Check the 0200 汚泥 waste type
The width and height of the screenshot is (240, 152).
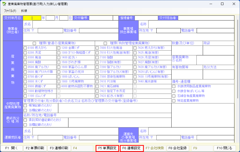(25, 53)
